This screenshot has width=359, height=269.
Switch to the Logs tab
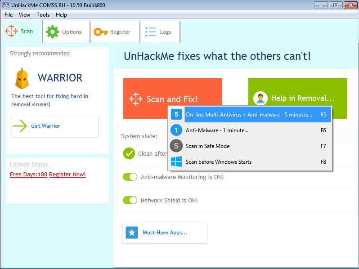pyautogui.click(x=160, y=32)
